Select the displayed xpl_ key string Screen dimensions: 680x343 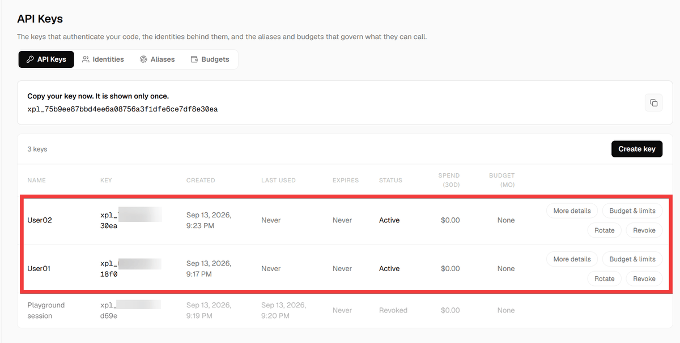click(122, 109)
